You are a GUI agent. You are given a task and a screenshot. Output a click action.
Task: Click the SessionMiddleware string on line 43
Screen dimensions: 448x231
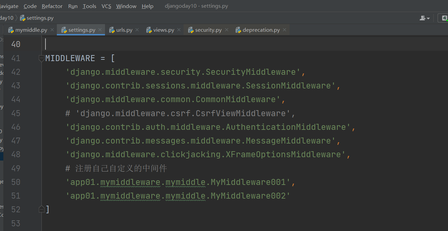tap(201, 86)
